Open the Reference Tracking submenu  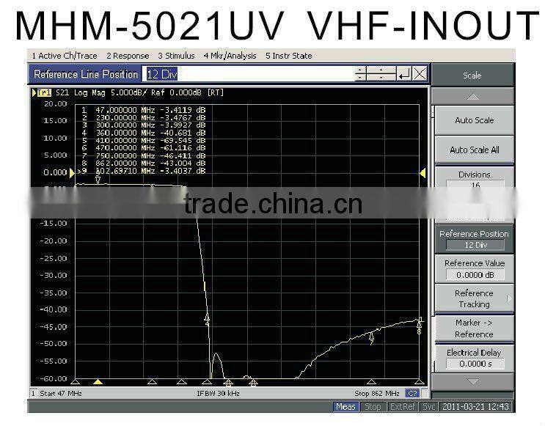coord(474,298)
